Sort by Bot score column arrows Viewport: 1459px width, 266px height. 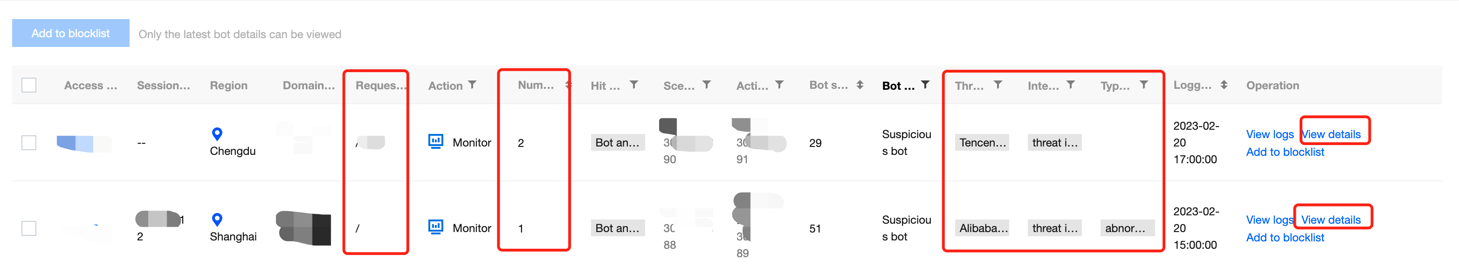click(x=860, y=85)
